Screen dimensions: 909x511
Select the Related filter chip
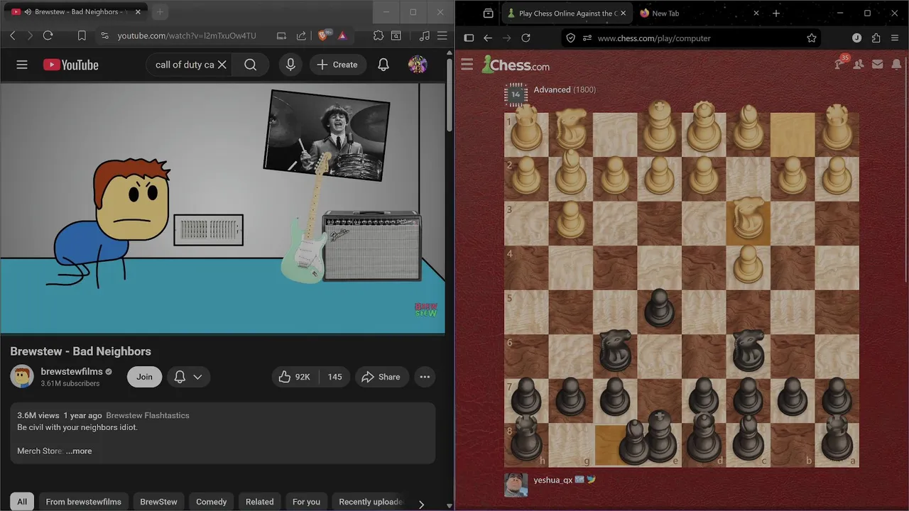click(x=259, y=502)
